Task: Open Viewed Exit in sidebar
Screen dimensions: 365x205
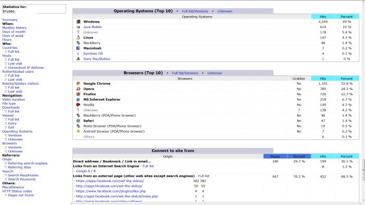Action: coord(11,127)
